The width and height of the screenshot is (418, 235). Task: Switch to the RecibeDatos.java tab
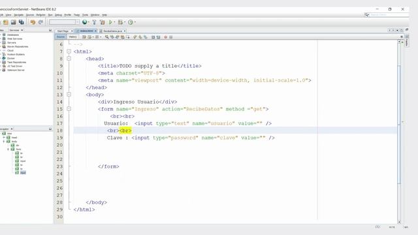[112, 31]
